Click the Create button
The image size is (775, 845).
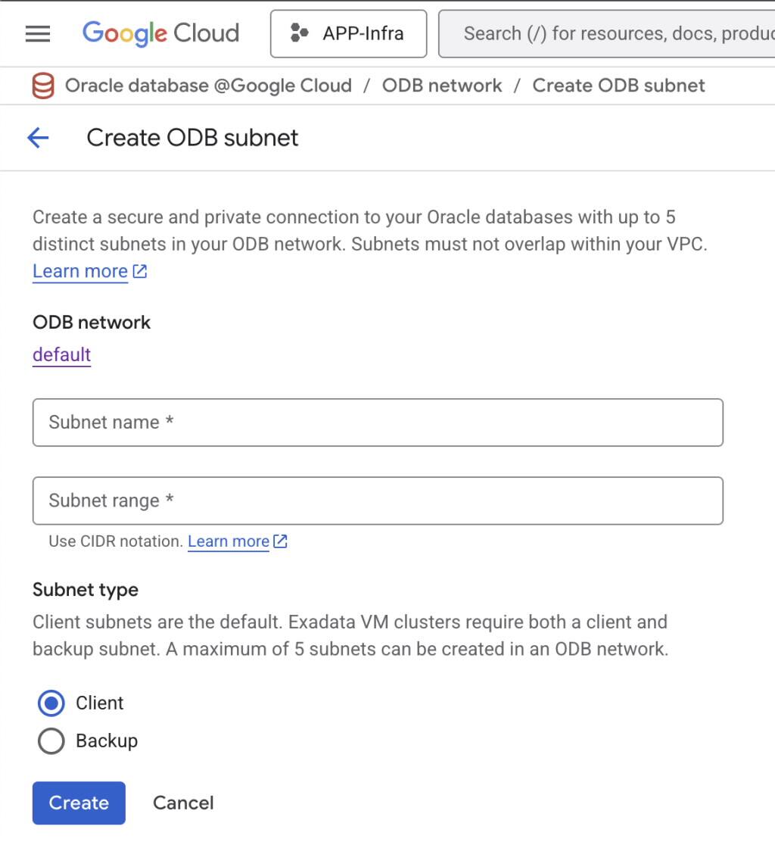click(79, 803)
